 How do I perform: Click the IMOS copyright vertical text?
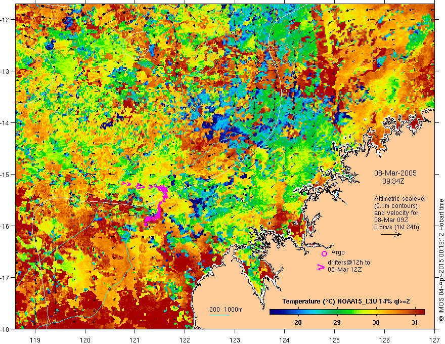(441, 260)
